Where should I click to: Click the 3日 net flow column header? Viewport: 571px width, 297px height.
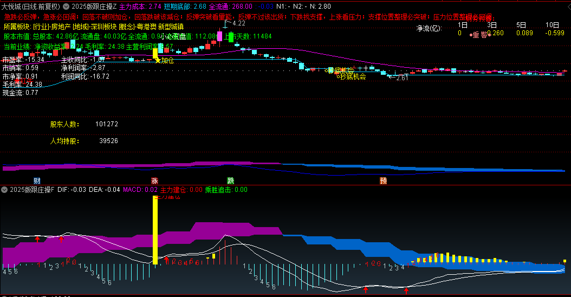[x=492, y=25]
